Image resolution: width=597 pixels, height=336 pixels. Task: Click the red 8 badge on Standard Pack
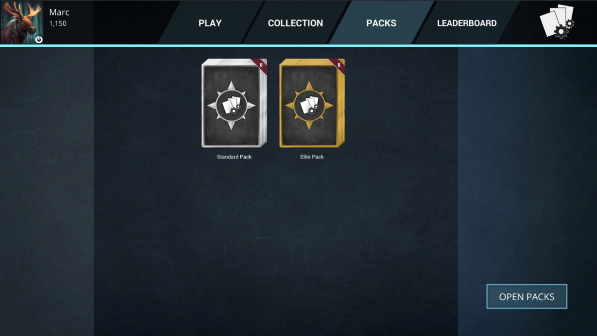(260, 66)
